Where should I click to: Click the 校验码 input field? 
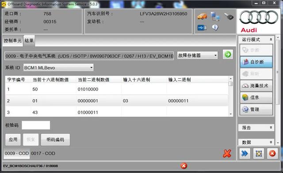[36, 125]
